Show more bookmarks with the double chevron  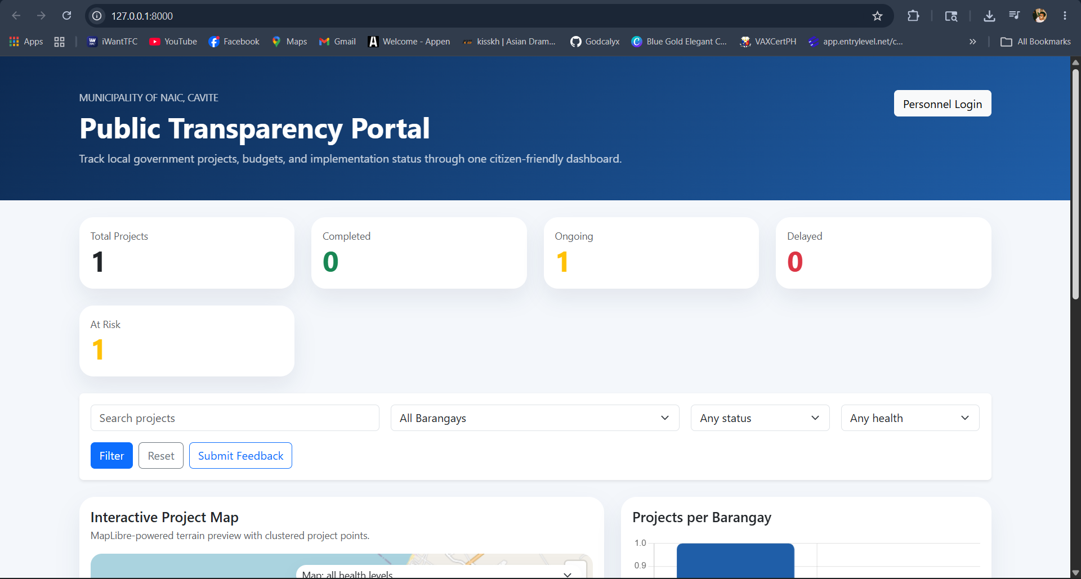[972, 42]
